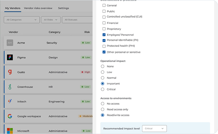Click the Microsoft logo icon
Screen dimensions: 218x134
[x=10, y=131]
